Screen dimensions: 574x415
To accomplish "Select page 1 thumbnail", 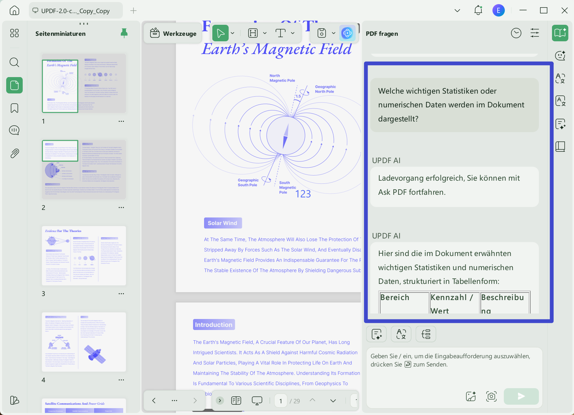I will pos(84,83).
